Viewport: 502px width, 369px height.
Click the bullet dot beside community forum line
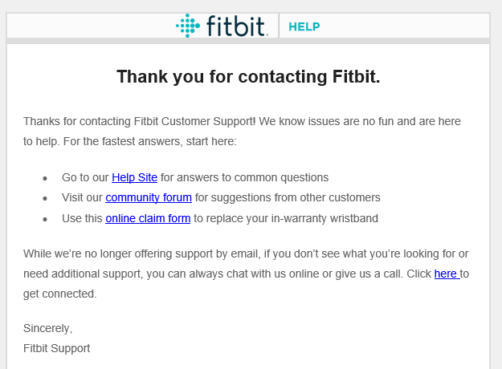point(45,198)
